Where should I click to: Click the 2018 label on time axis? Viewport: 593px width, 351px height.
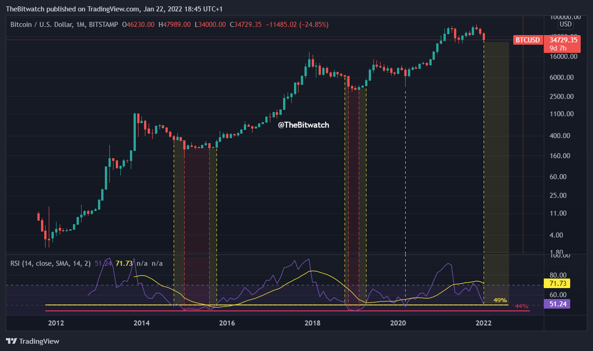click(x=312, y=323)
